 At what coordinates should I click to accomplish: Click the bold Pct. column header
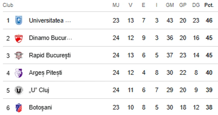pyautogui.click(x=209, y=5)
